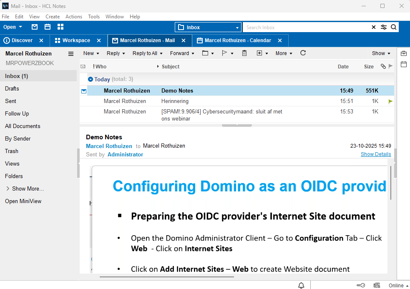The height and width of the screenshot is (289, 410).
Task: Open search options sliders icon
Action: [x=384, y=27]
